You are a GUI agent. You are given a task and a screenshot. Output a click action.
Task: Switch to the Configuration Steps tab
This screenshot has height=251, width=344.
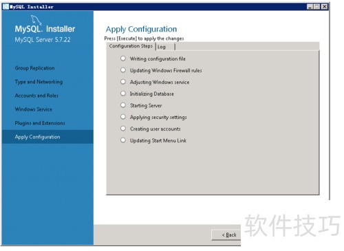[131, 46]
